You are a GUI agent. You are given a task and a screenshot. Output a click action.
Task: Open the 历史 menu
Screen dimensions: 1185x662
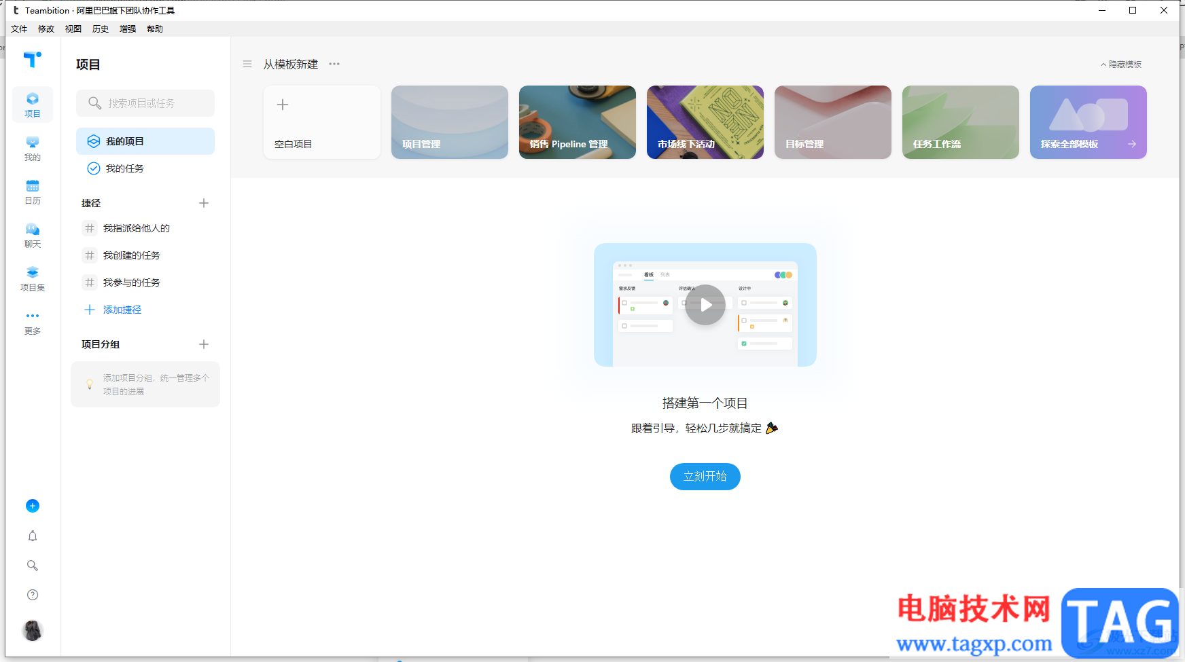(x=101, y=29)
